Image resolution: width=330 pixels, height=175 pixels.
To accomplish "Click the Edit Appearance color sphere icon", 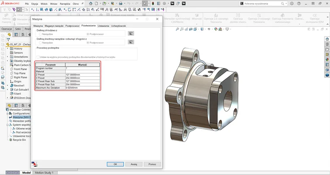I will pyautogui.click(x=216, y=29).
